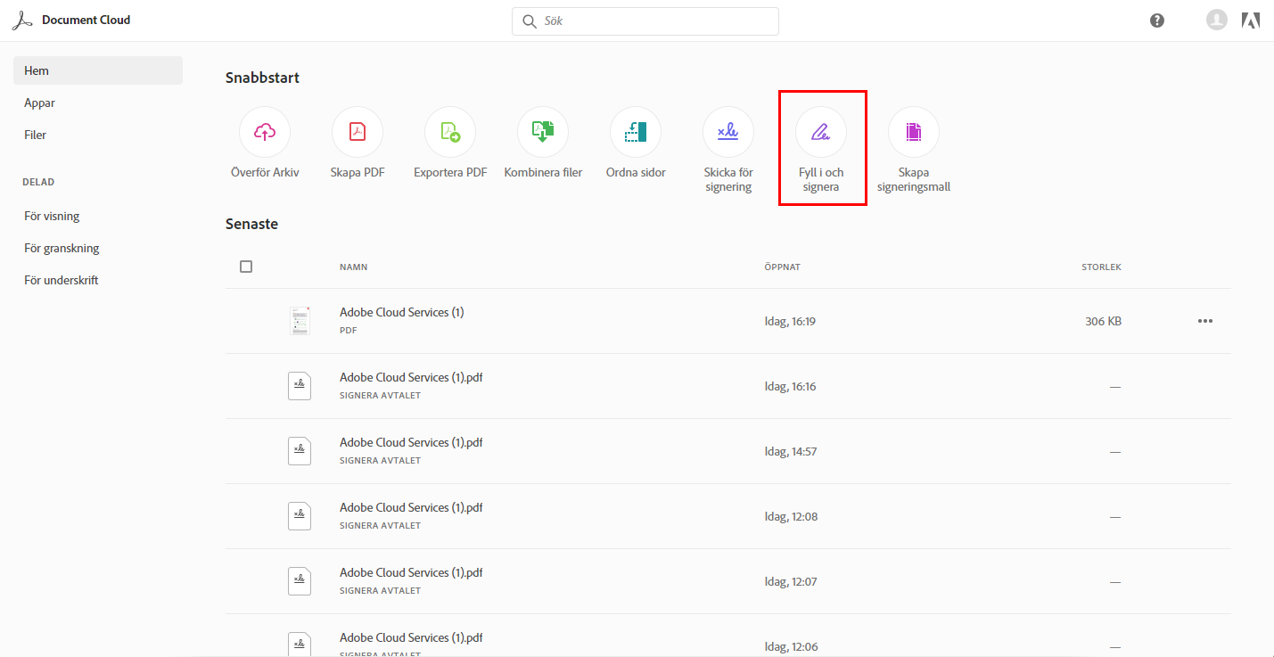The image size is (1274, 657).
Task: Click into the Sök search field
Action: coord(645,21)
